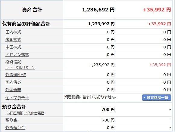Open the 米国株式 link
This screenshot has height=132, width=175.
pos(13,40)
